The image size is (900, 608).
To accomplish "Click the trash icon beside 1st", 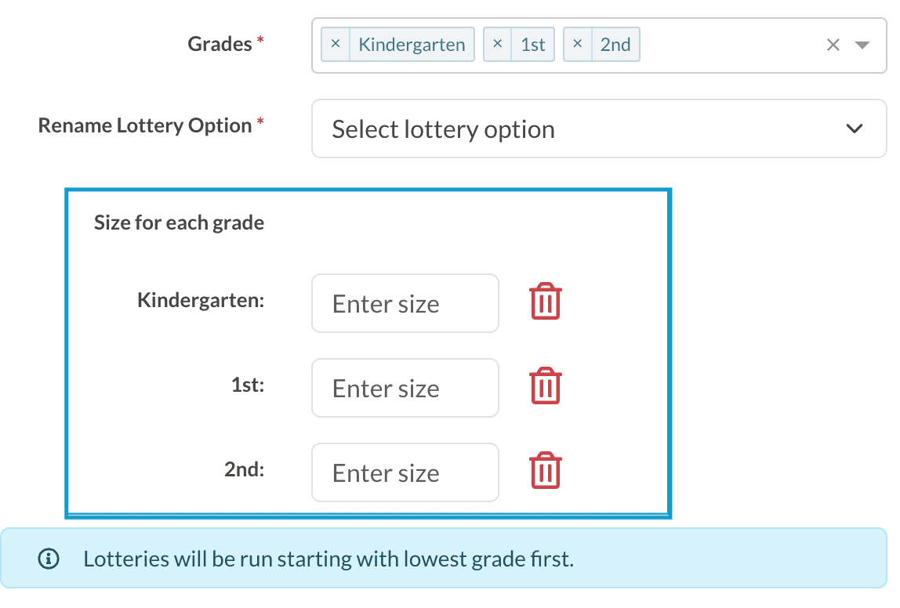I will pos(546,387).
